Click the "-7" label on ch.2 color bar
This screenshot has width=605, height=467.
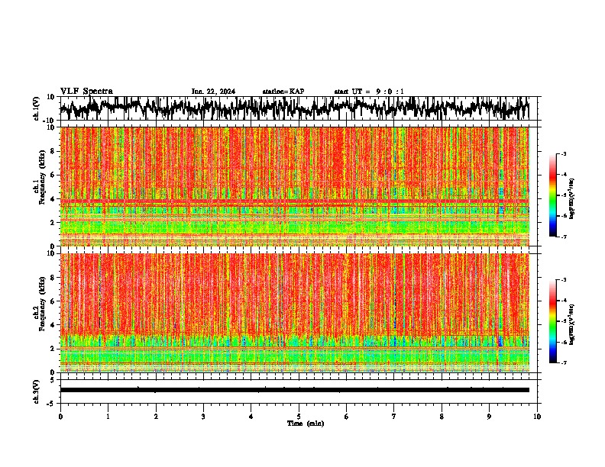(x=564, y=362)
